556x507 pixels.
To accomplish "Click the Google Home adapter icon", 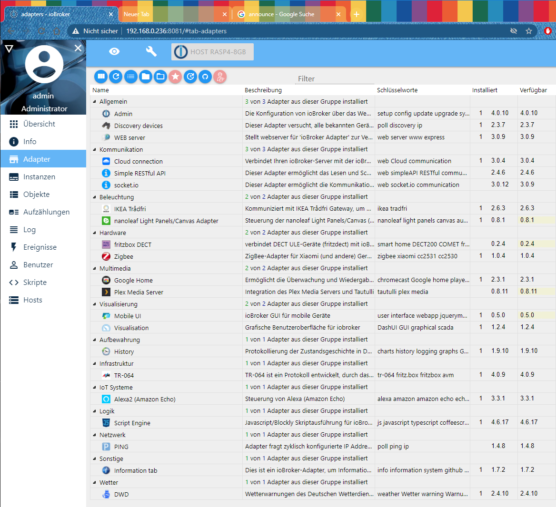I will pyautogui.click(x=106, y=280).
